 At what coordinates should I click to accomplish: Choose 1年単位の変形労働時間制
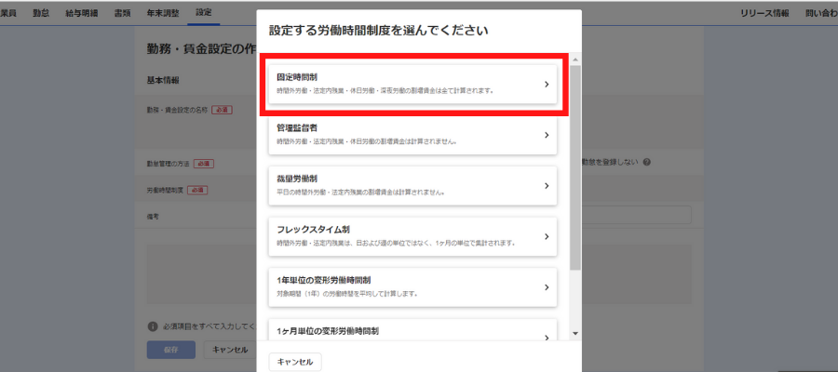click(410, 286)
